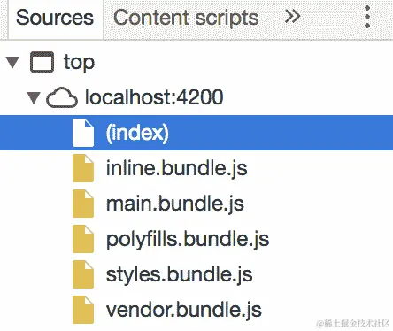This screenshot has width=393, height=331.
Task: Select the top tree label
Action: click(x=79, y=63)
